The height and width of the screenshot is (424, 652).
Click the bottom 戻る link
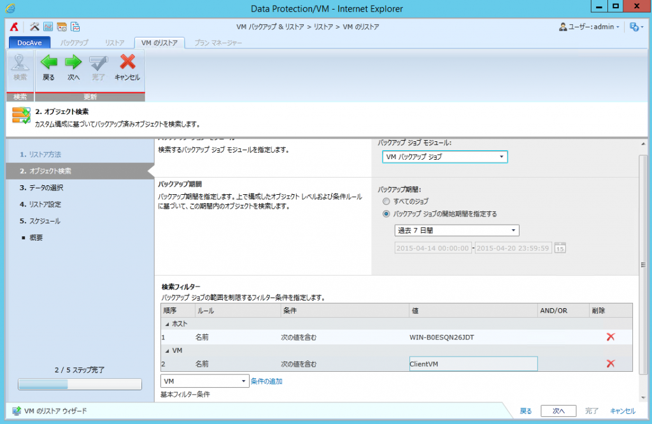click(x=525, y=411)
